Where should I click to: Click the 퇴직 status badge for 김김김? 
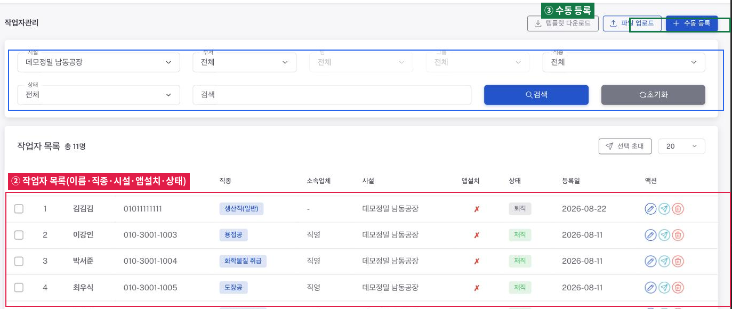(520, 209)
